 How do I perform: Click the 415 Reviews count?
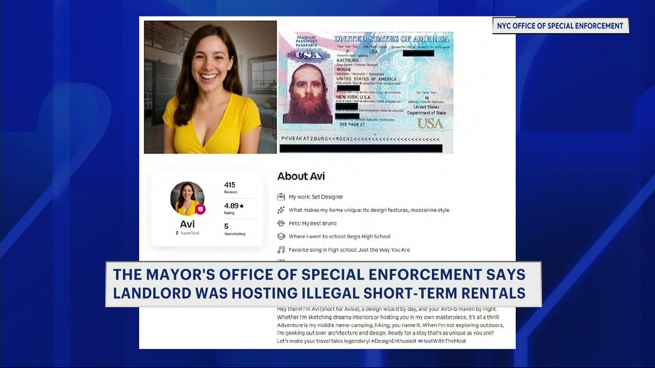[x=230, y=187]
